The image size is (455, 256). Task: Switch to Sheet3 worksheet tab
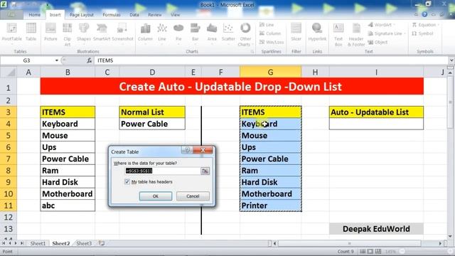click(x=84, y=243)
